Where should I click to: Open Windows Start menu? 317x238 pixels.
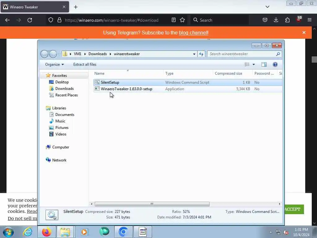click(8, 232)
